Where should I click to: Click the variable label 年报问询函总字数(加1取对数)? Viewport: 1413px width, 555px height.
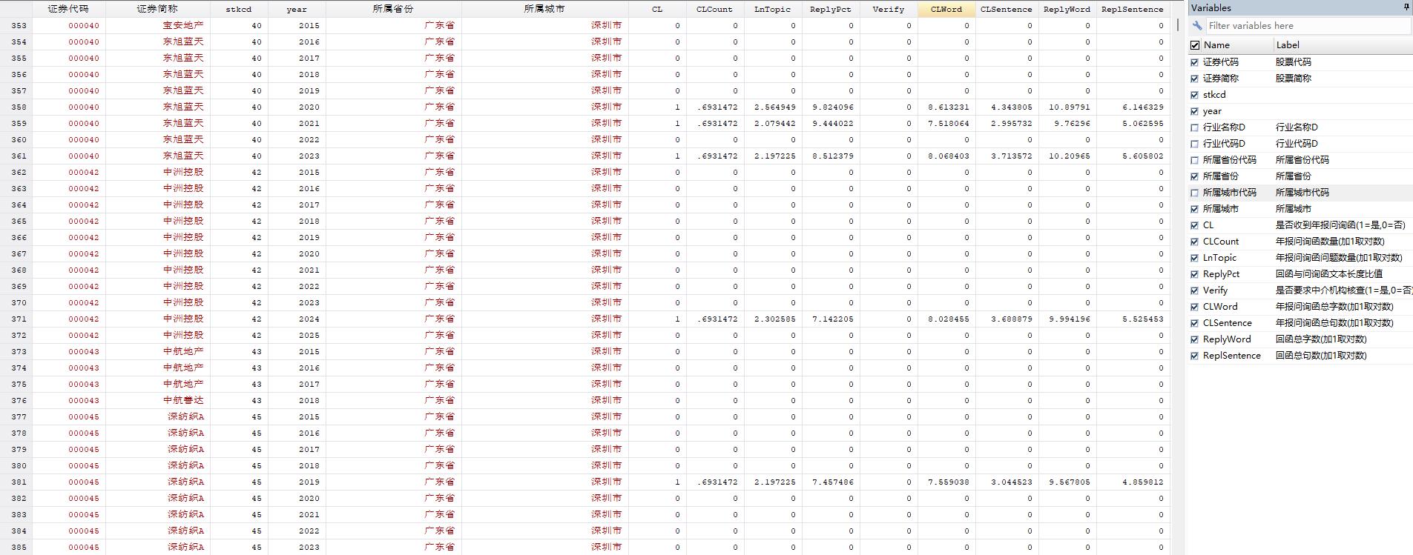[1334, 307]
